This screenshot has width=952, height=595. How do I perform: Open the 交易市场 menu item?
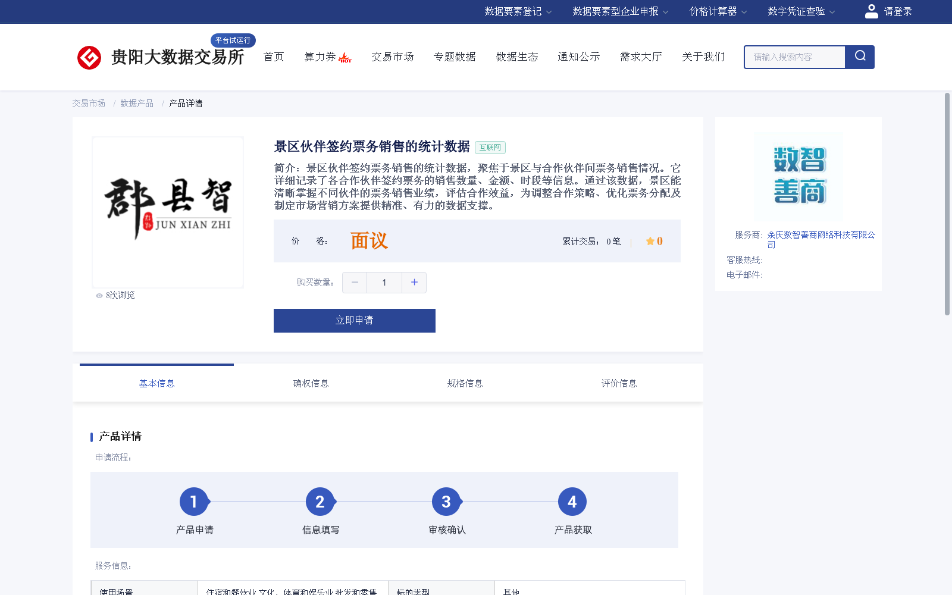click(393, 57)
